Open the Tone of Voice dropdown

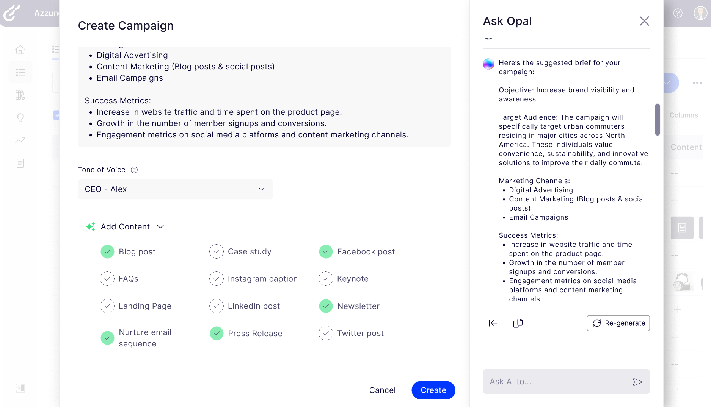175,189
